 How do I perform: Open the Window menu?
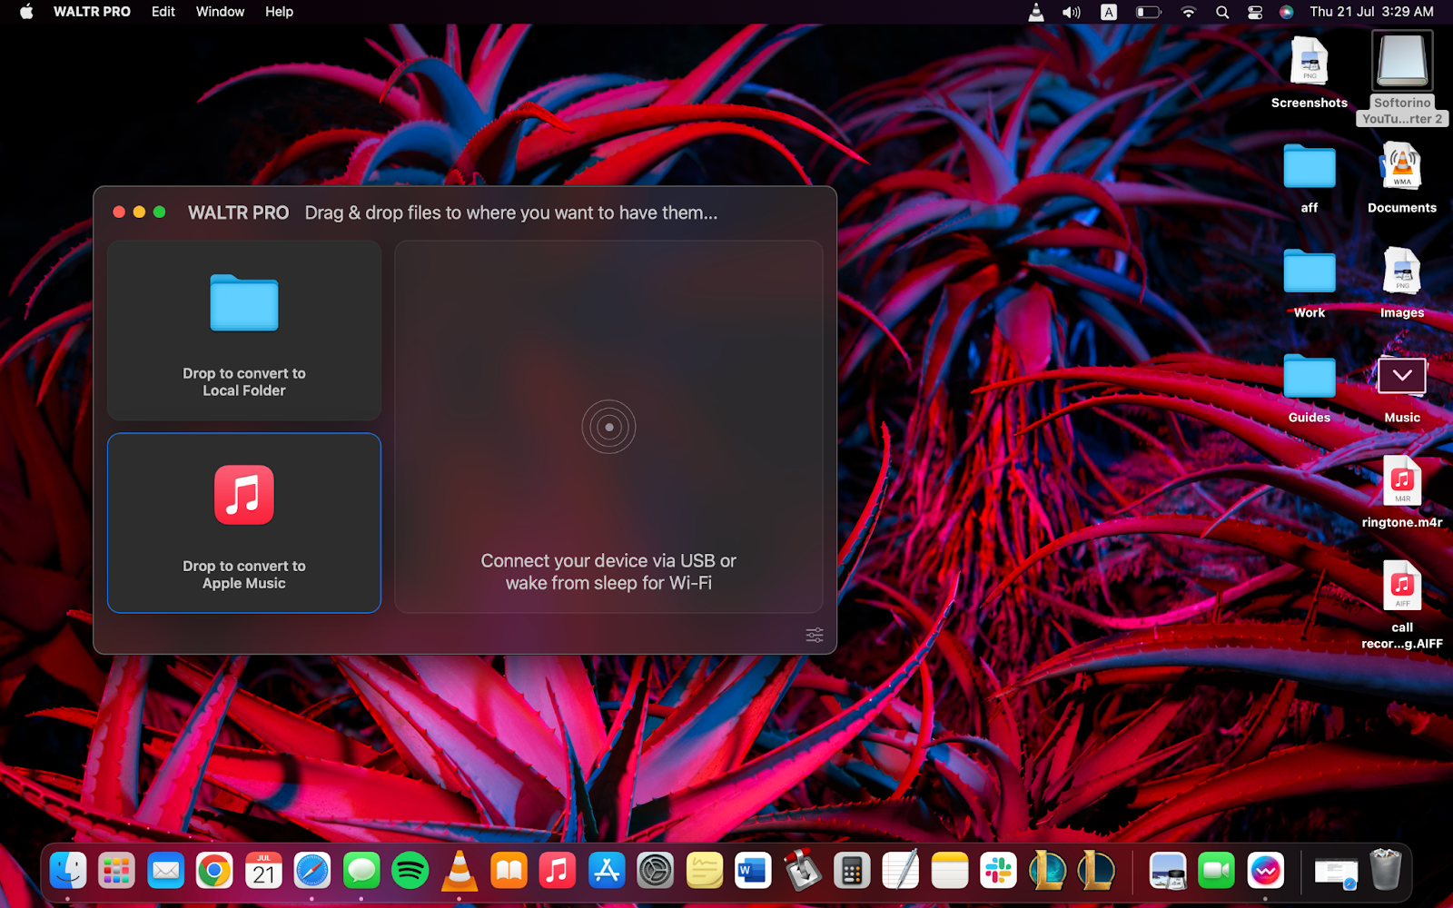[x=220, y=12]
